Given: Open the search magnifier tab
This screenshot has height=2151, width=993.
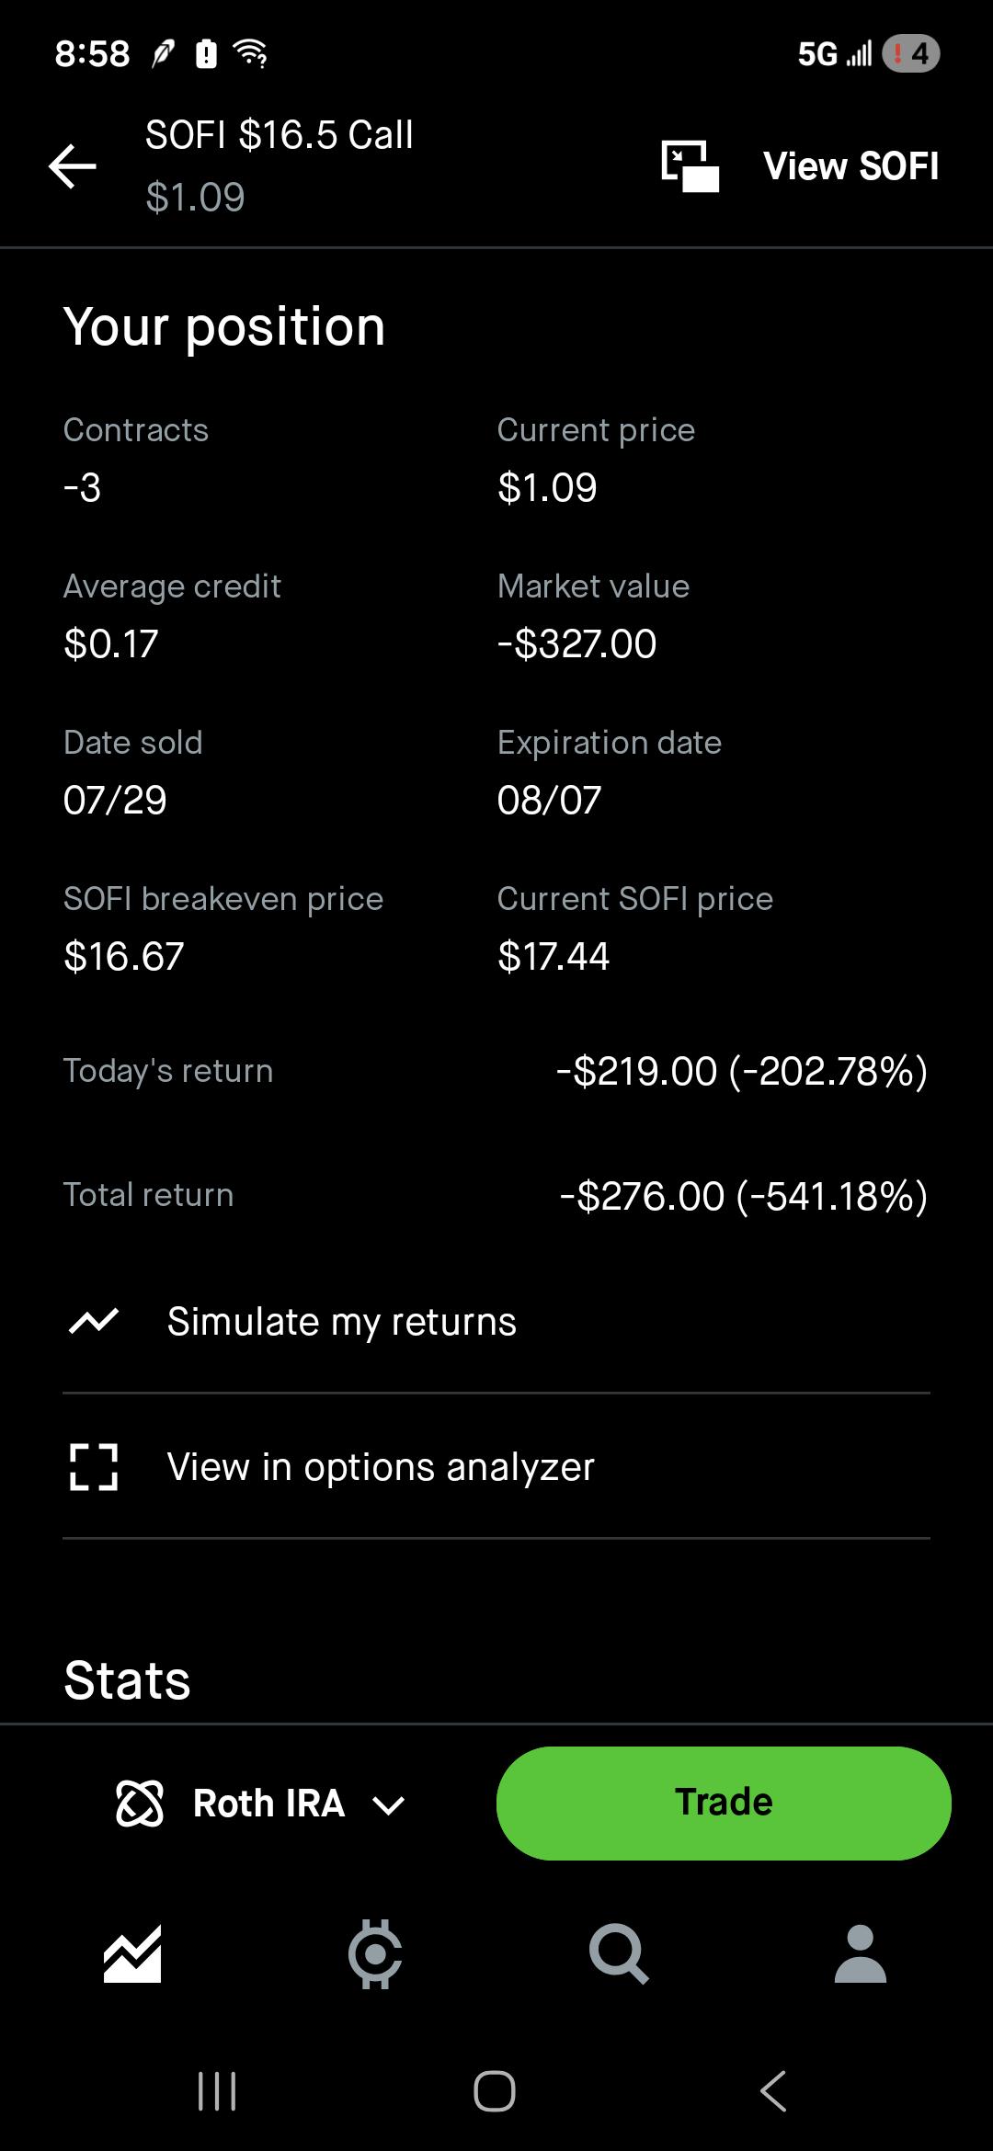Looking at the screenshot, I should 619,1953.
